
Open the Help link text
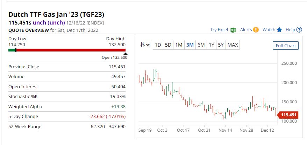tap(290, 30)
